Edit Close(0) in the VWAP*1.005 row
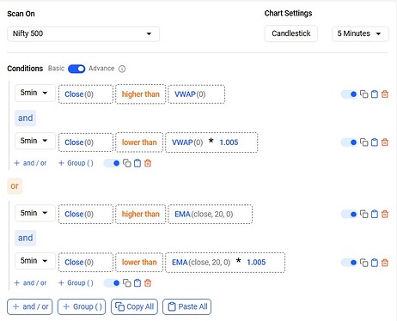This screenshot has height=321, width=397. click(x=86, y=142)
